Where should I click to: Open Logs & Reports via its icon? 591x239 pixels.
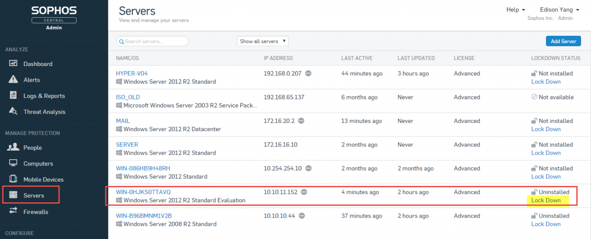14,96
